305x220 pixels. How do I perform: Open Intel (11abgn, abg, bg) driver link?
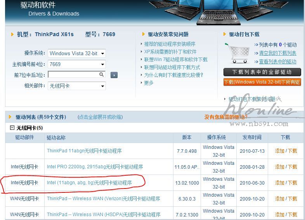[x=89, y=183]
